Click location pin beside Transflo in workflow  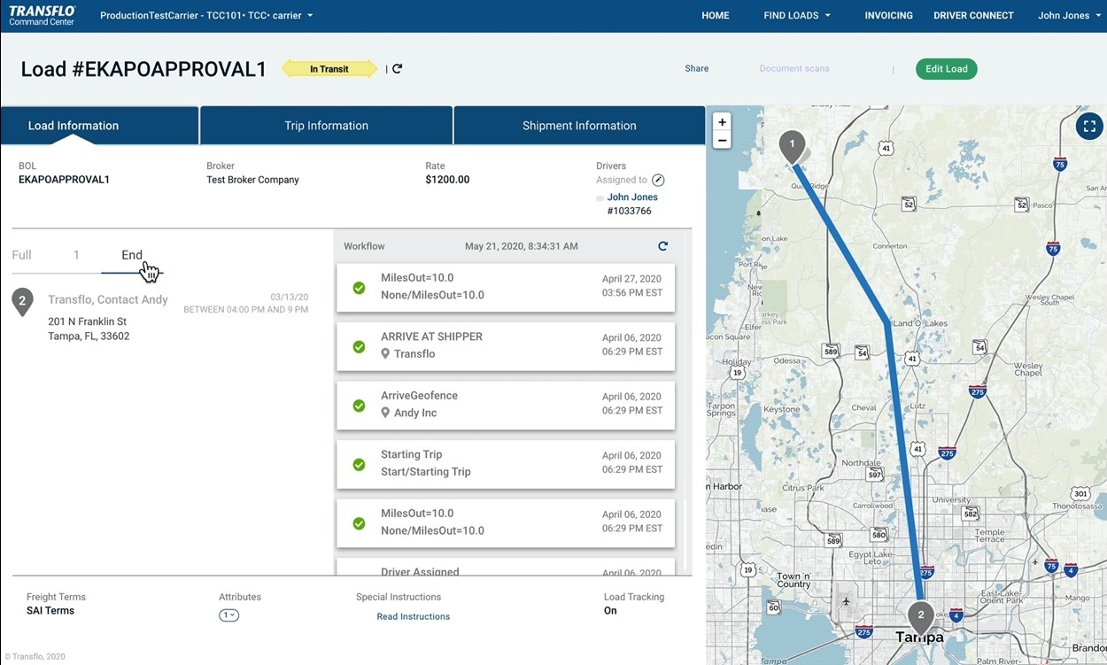[x=385, y=354]
